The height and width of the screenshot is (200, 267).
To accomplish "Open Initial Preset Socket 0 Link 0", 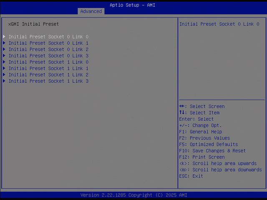I will pyautogui.click(x=48, y=37).
